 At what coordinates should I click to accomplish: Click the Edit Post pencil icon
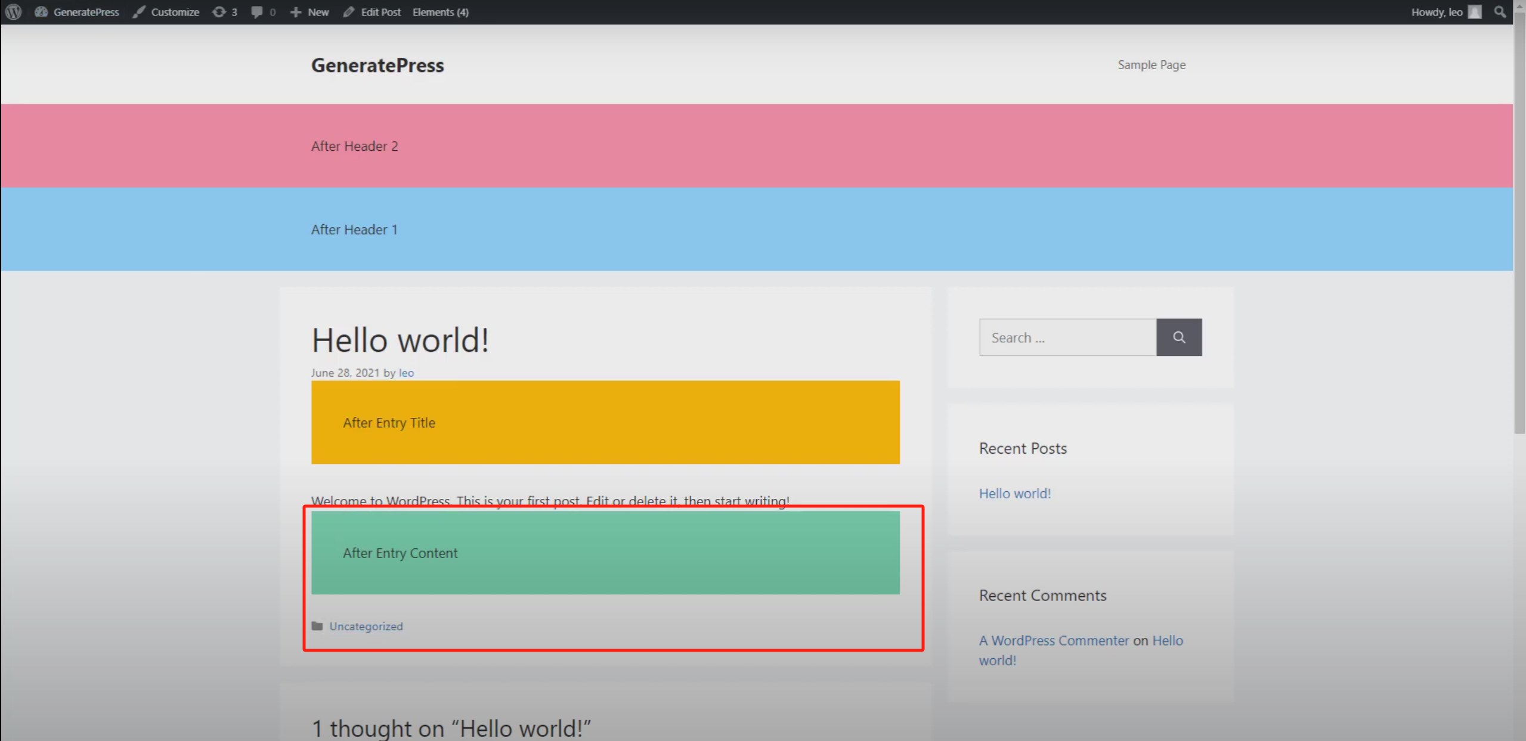(x=349, y=12)
